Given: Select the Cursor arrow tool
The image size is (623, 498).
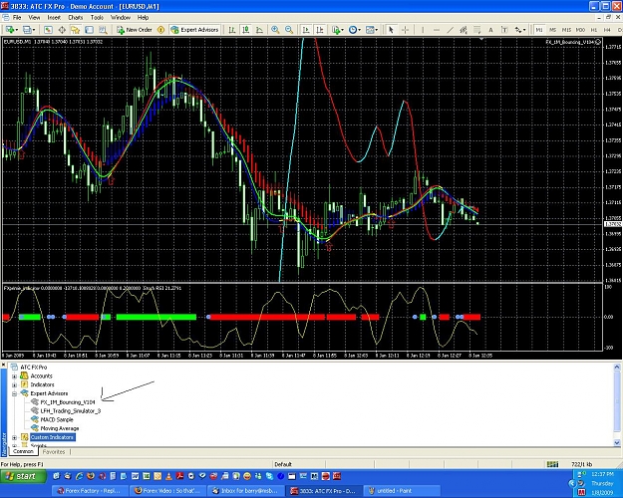Looking at the screenshot, I should pyautogui.click(x=391, y=30).
